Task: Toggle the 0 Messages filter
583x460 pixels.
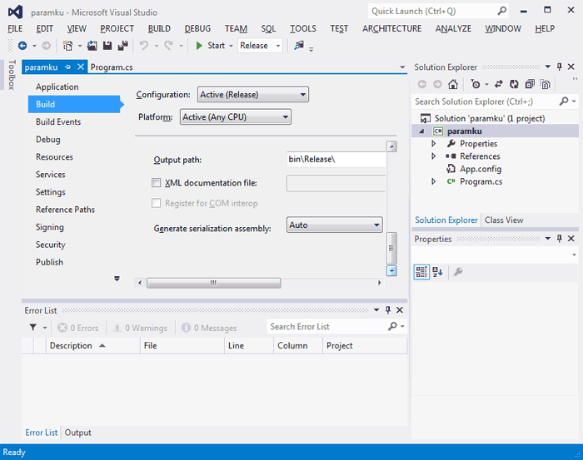Action: [209, 328]
